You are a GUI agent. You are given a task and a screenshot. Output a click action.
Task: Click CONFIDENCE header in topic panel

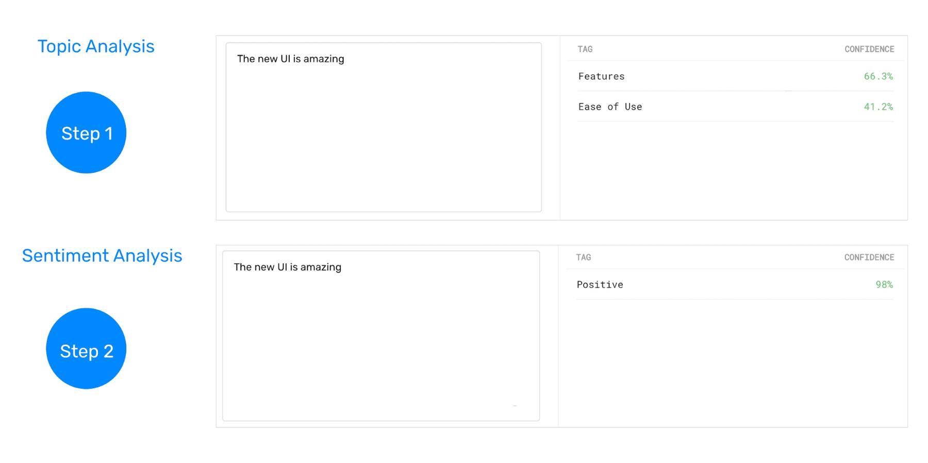869,49
